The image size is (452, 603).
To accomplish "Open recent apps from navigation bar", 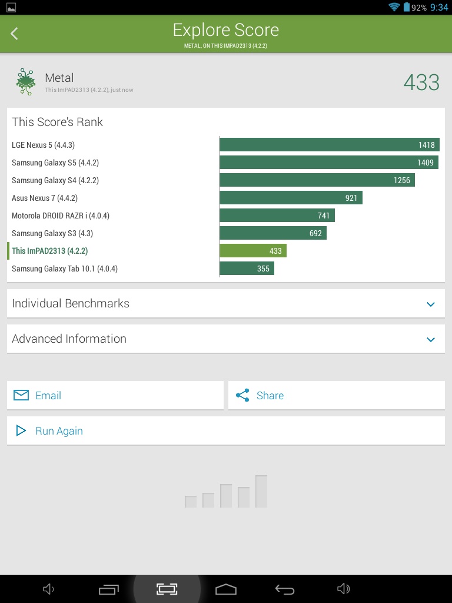I will tap(108, 589).
